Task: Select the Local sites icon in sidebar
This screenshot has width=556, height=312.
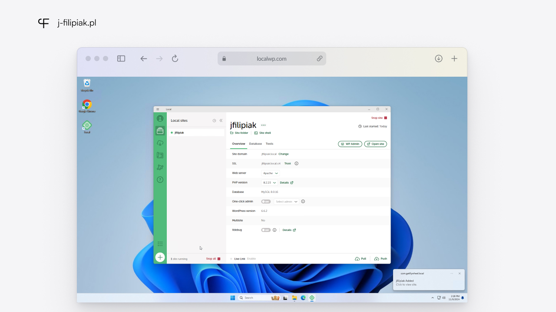Action: (160, 130)
